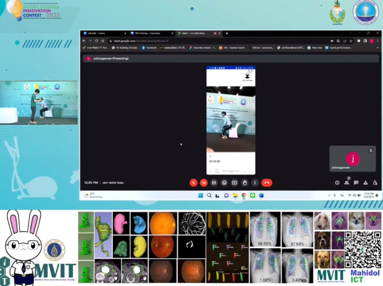Screen dimensions: 383x286
Task: Click the Present now screen-share icon
Action: pyautogui.click(x=235, y=183)
